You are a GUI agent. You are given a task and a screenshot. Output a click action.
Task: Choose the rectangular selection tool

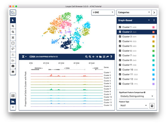(x=13, y=43)
